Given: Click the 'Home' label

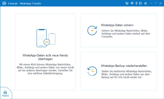Looking at the screenshot, I should [x=5, y=96].
